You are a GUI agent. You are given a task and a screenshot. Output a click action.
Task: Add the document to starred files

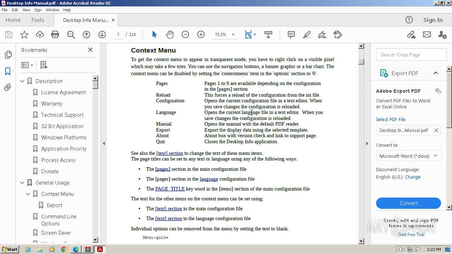pyautogui.click(x=24, y=35)
